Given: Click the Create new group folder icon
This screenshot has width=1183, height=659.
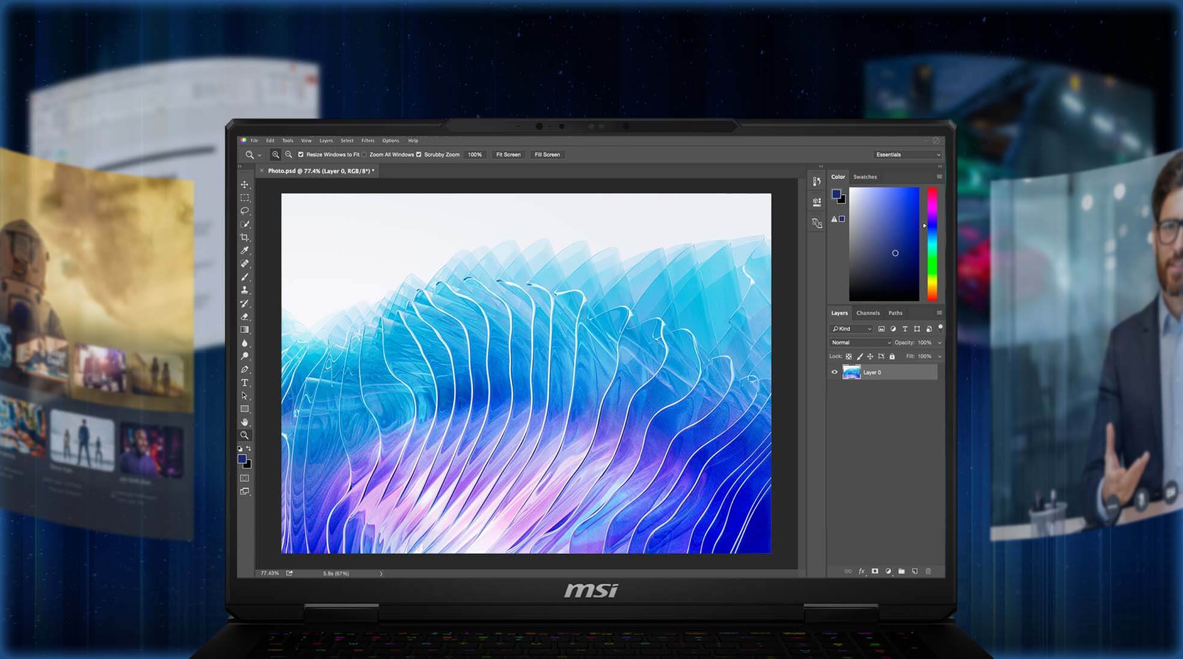Looking at the screenshot, I should [x=902, y=571].
